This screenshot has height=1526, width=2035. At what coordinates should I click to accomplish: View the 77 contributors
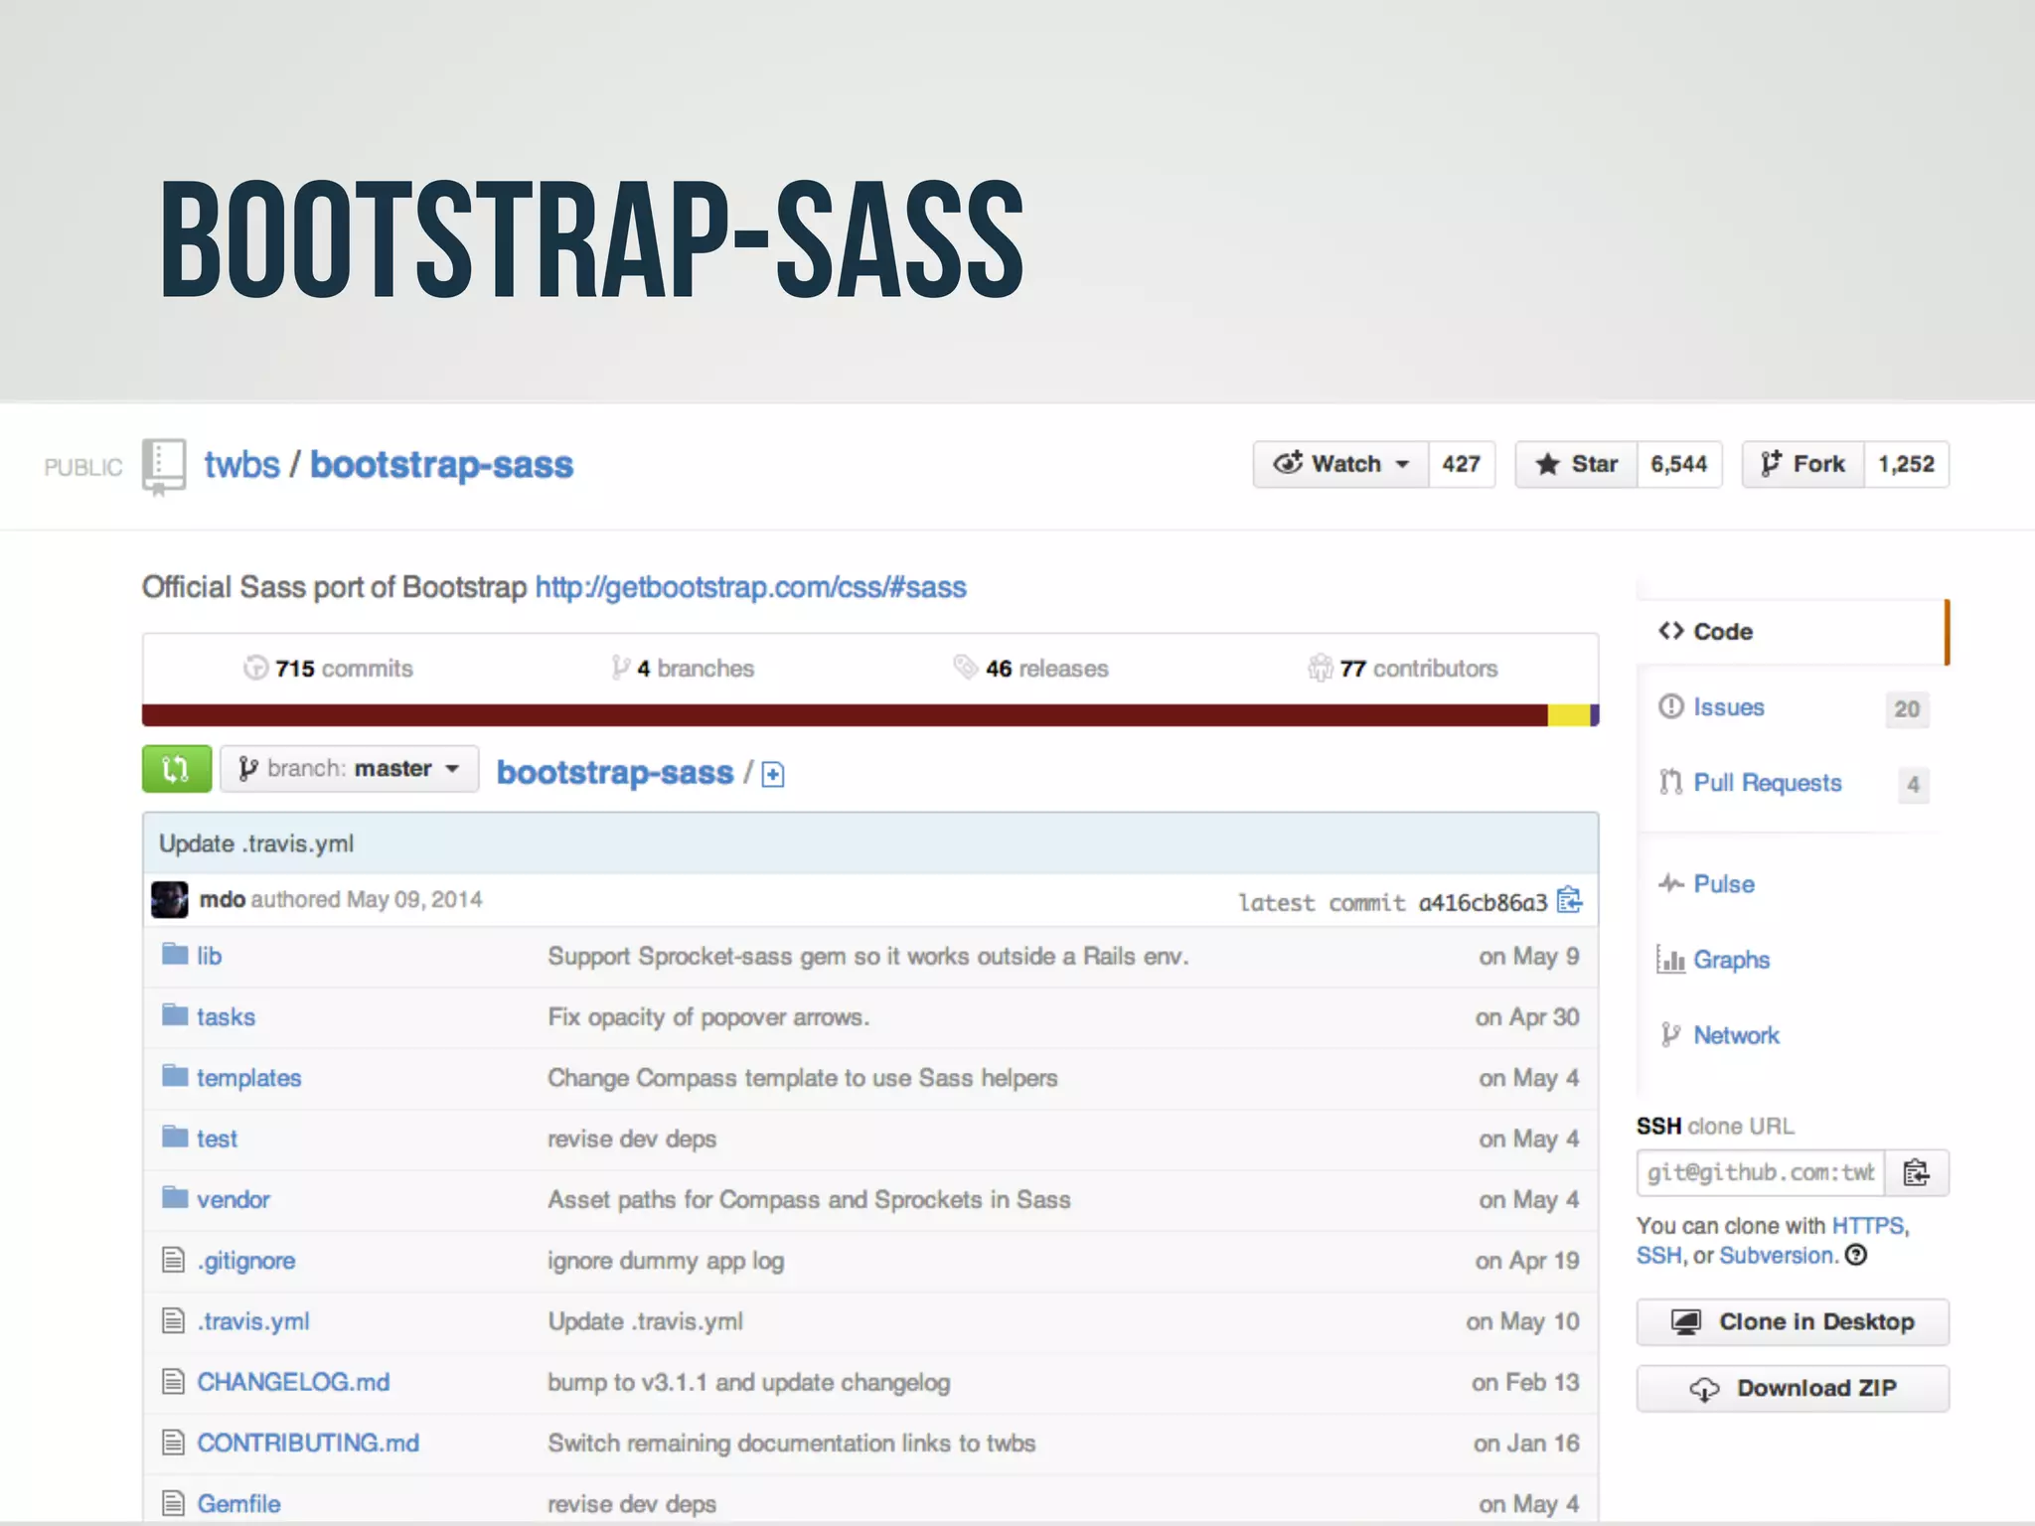tap(1402, 669)
